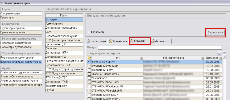
Task: Click the scroll-up arrow of the user table
Action: pyautogui.click(x=224, y=53)
